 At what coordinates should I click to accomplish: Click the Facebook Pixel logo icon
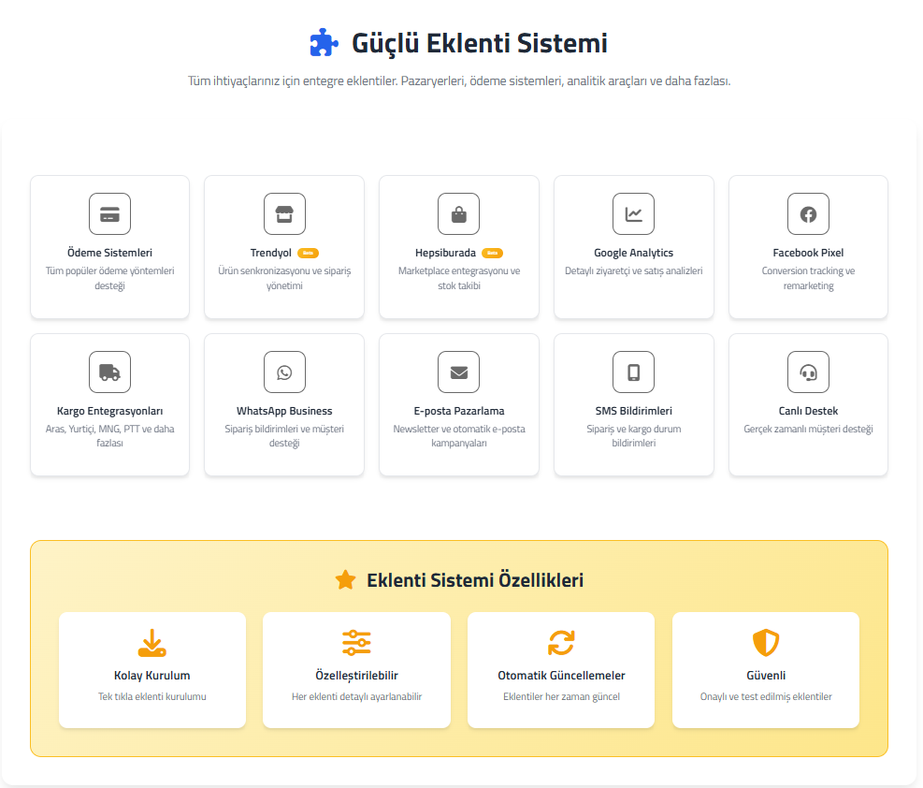coord(808,214)
